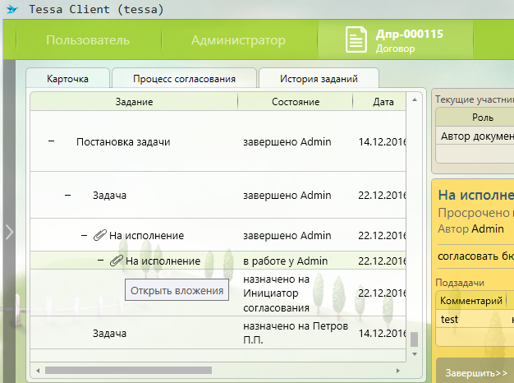Click paperclip icon on in-progress На исполнение row
The image size is (514, 383).
(x=117, y=261)
